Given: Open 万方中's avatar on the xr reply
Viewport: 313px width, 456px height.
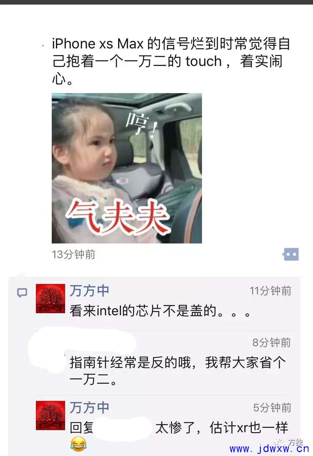Looking at the screenshot, I should (50, 415).
